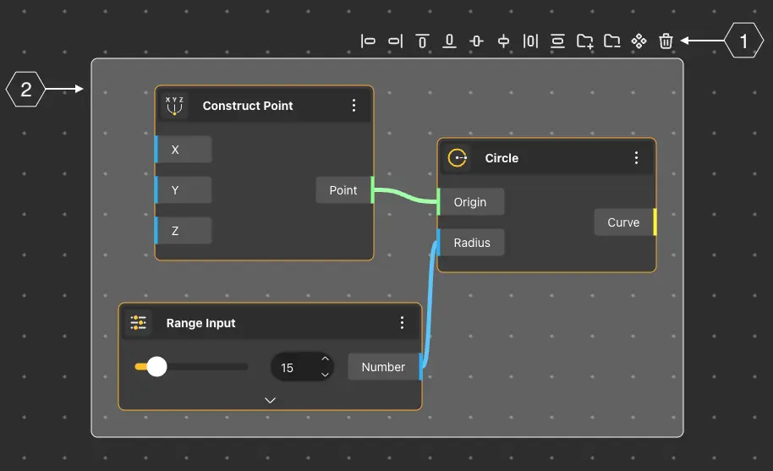773x471 pixels.
Task: Open Construct Point three-dot menu
Action: 354,105
